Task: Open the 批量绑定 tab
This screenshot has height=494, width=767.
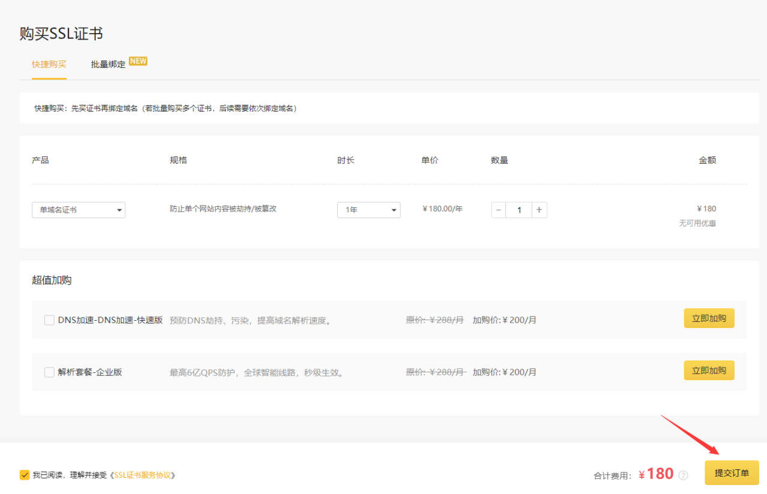Action: [x=108, y=64]
